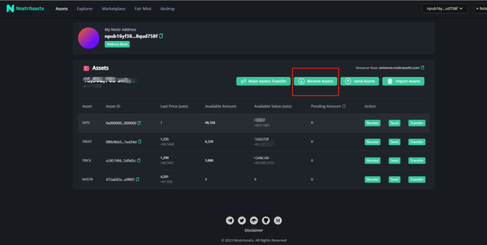Go to the Fair Mint page
This screenshot has width=487, height=245.
pos(143,9)
